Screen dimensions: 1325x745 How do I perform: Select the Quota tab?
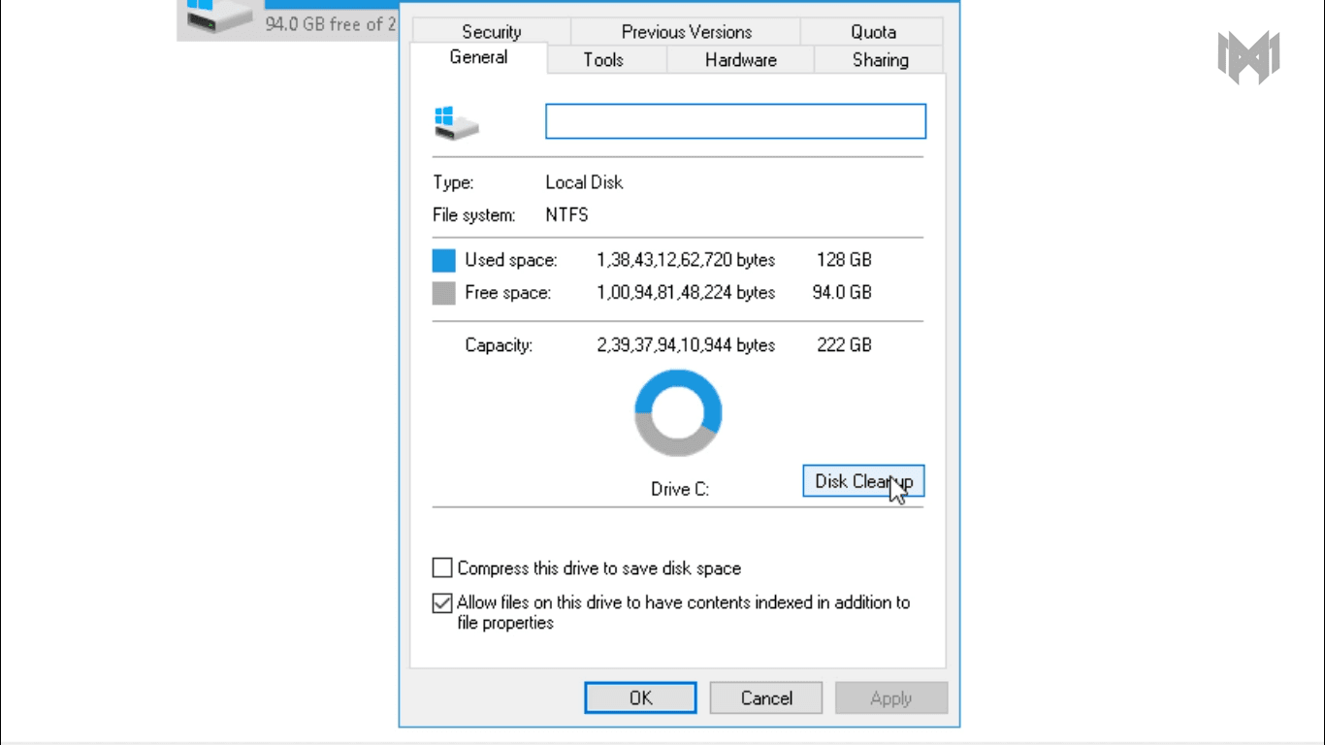point(873,31)
